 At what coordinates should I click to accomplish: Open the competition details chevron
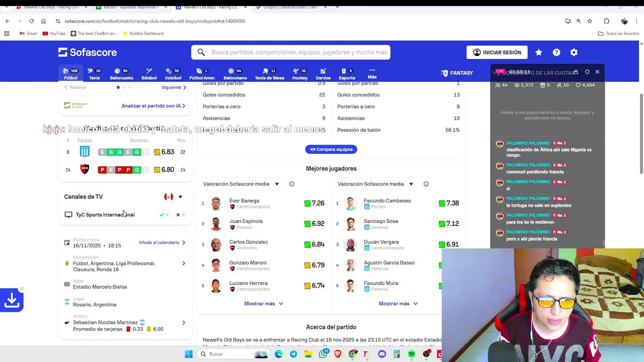click(184, 263)
